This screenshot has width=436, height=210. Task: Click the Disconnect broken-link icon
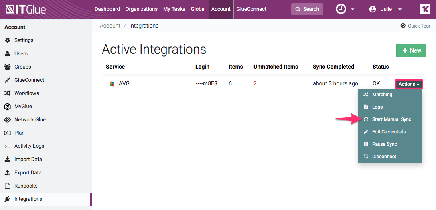click(x=366, y=157)
